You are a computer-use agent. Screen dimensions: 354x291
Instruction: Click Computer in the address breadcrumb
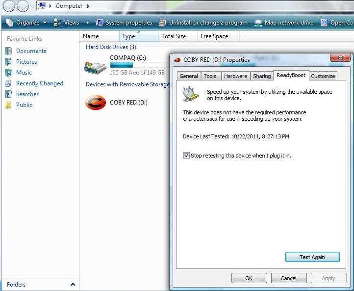click(69, 6)
